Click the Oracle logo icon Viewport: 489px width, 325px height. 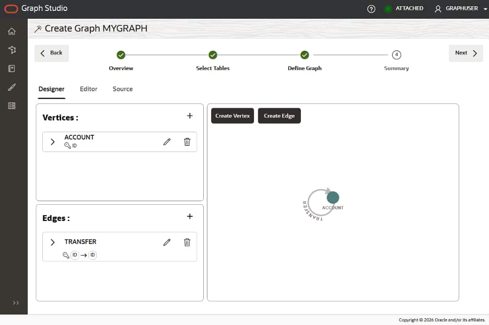(11, 9)
